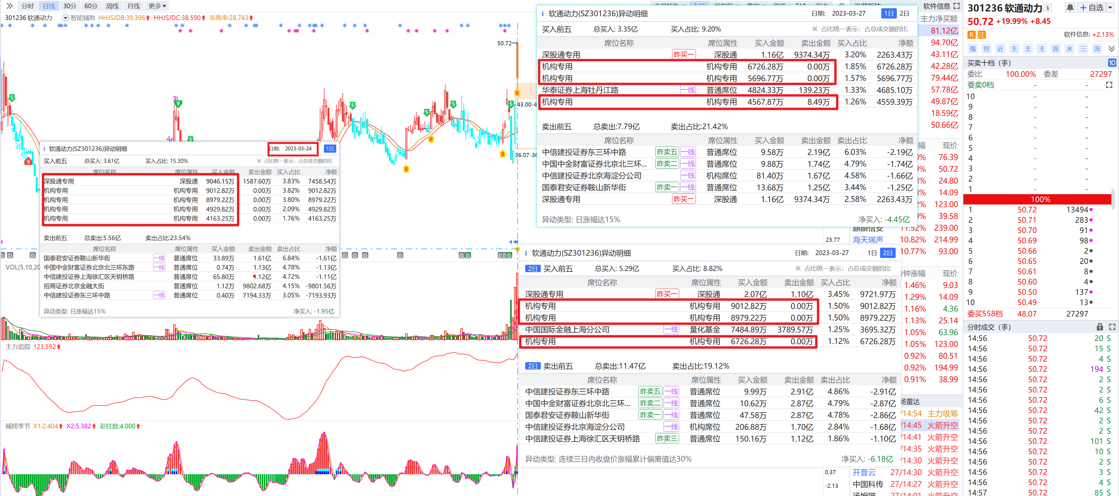Click the lock icon in 分时成交 header
Screen dimensions: 1119x496
(x=1100, y=327)
